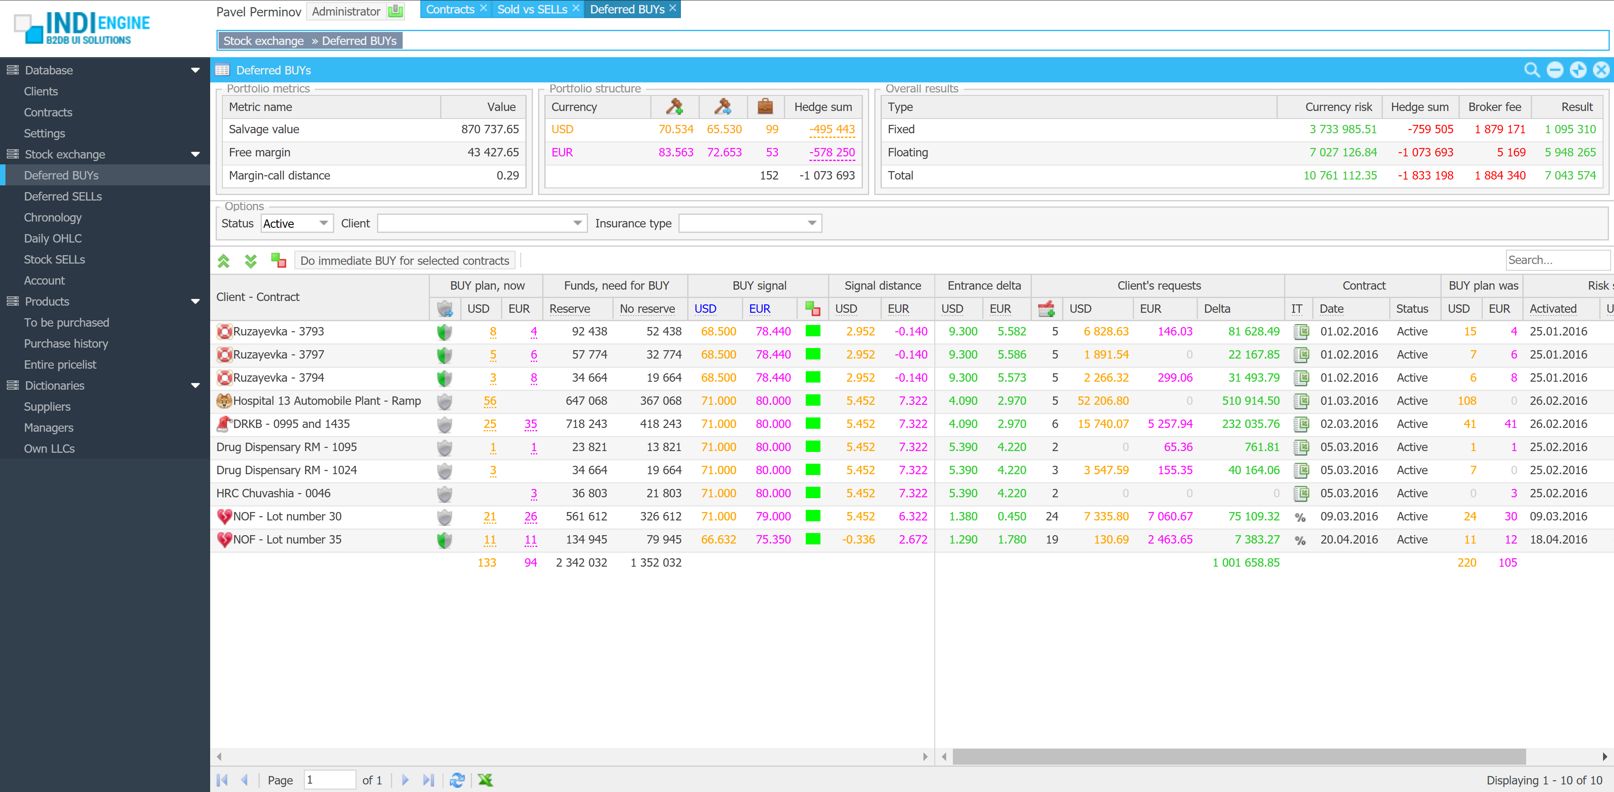The width and height of the screenshot is (1614, 792).
Task: Switch to the Sold vs SELLs tab
Action: [532, 9]
